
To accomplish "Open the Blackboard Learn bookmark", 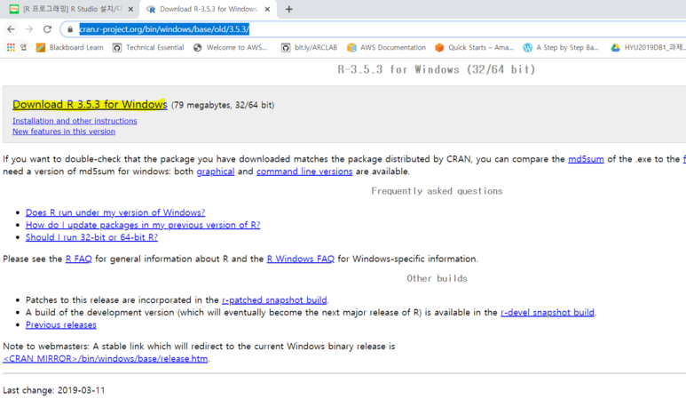I will coord(70,47).
